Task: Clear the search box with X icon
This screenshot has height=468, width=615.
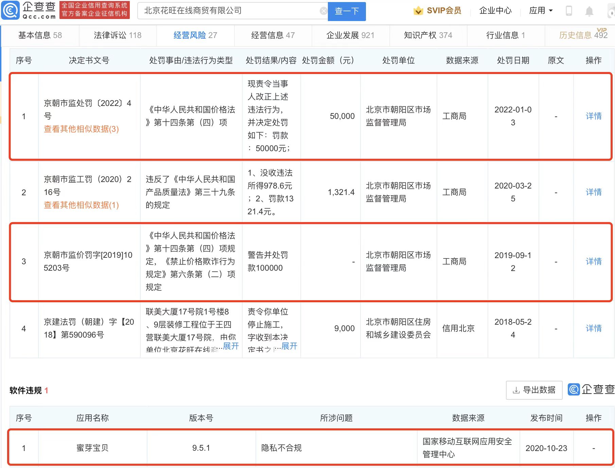Action: 323,11
